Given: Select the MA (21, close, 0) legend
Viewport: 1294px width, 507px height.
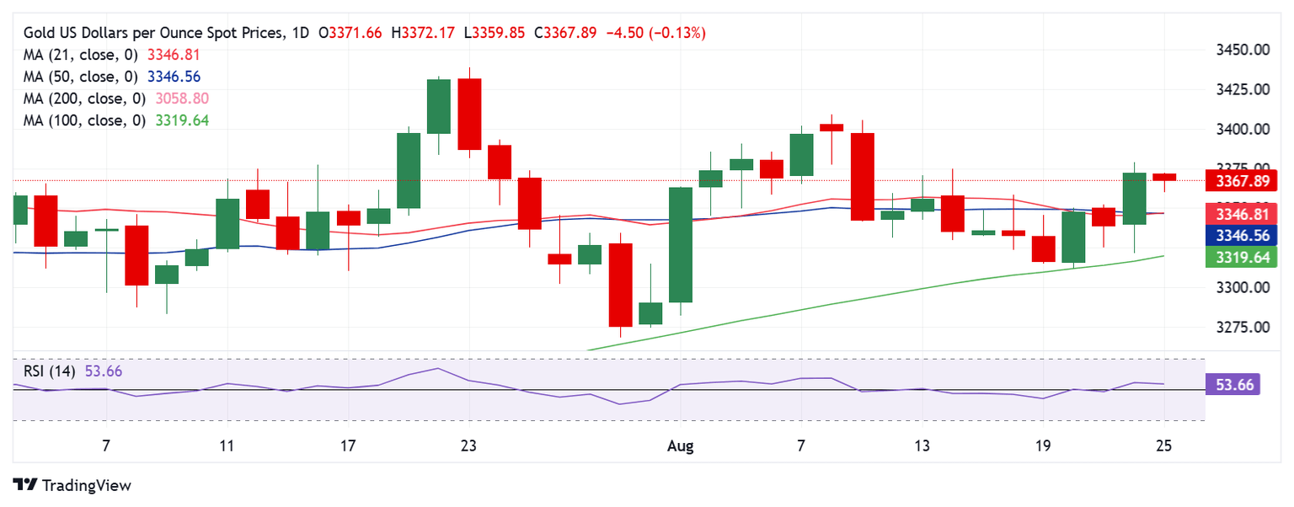Looking at the screenshot, I should 82,55.
